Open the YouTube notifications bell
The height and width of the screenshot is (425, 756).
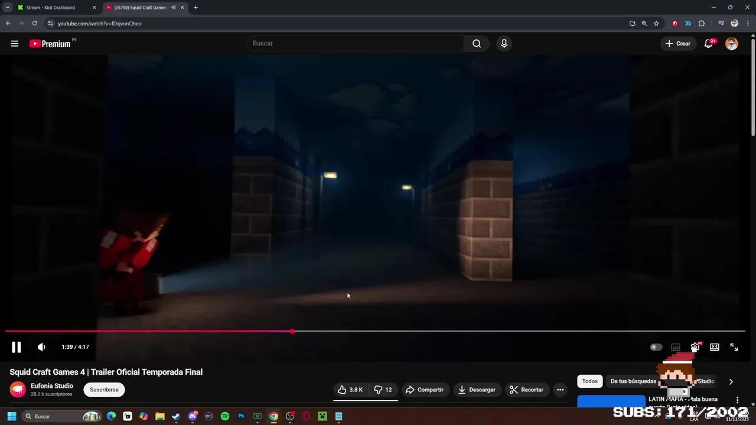709,44
